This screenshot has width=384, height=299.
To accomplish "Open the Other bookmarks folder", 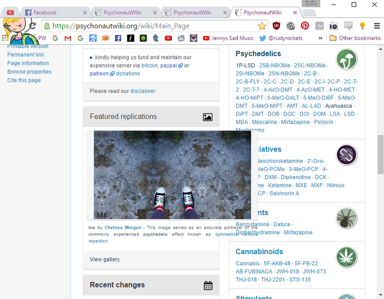I will click(355, 38).
